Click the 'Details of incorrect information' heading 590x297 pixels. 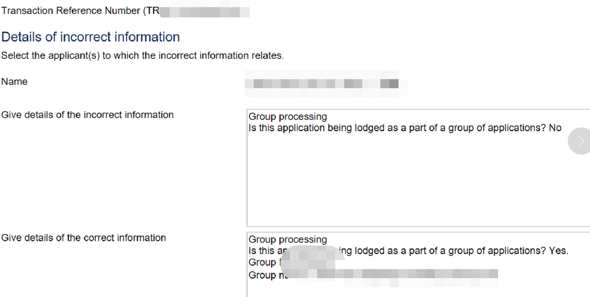[x=90, y=37]
